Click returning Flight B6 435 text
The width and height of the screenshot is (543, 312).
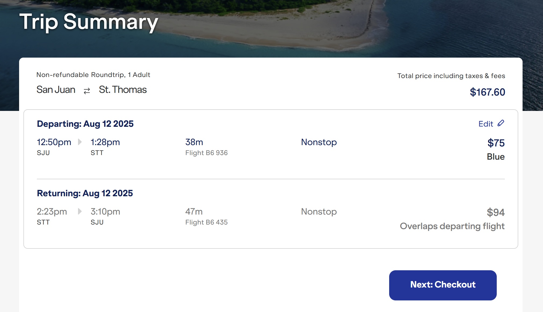click(x=206, y=222)
